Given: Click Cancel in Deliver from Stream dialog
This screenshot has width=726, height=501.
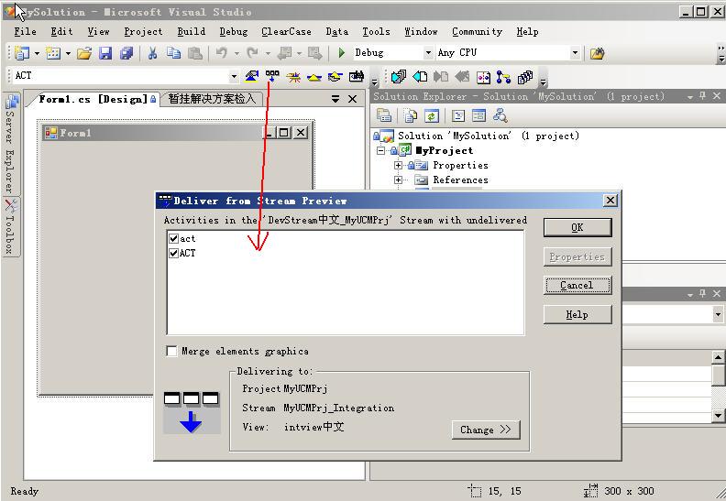Looking at the screenshot, I should pos(577,286).
